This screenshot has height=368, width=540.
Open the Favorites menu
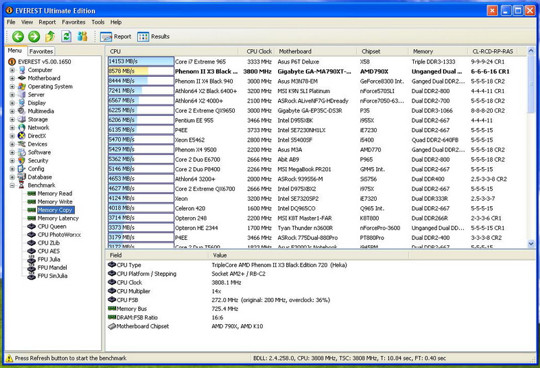74,22
